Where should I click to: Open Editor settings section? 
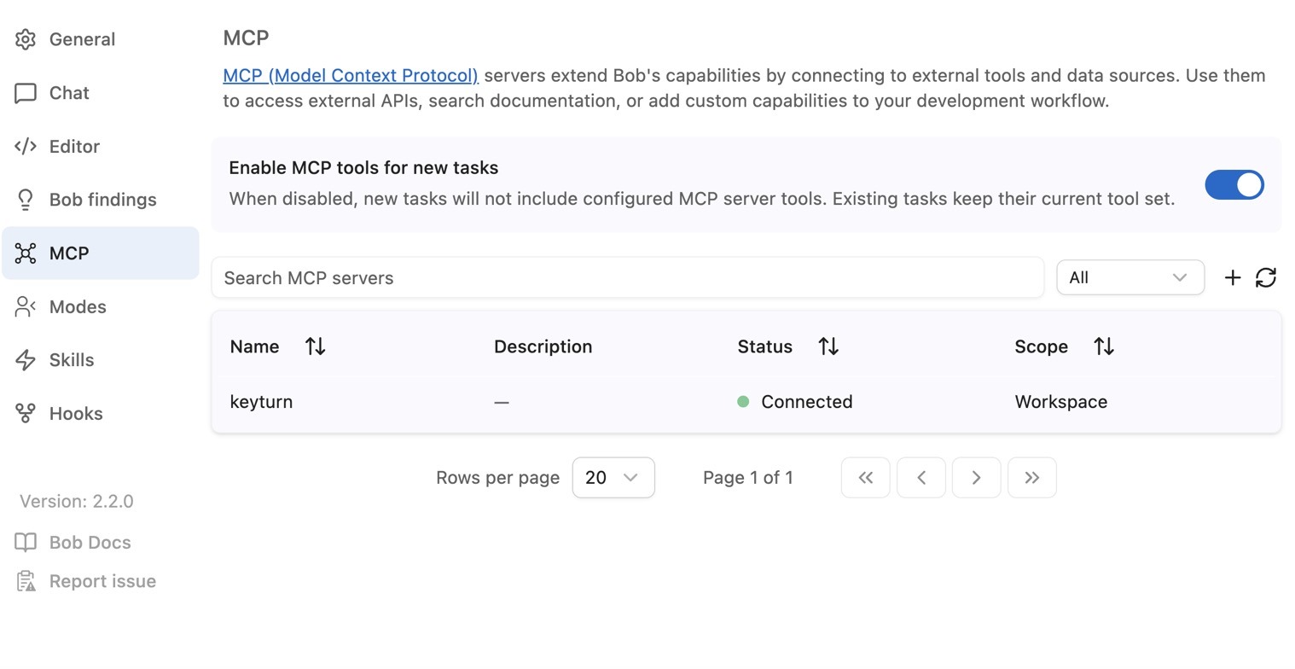point(100,146)
